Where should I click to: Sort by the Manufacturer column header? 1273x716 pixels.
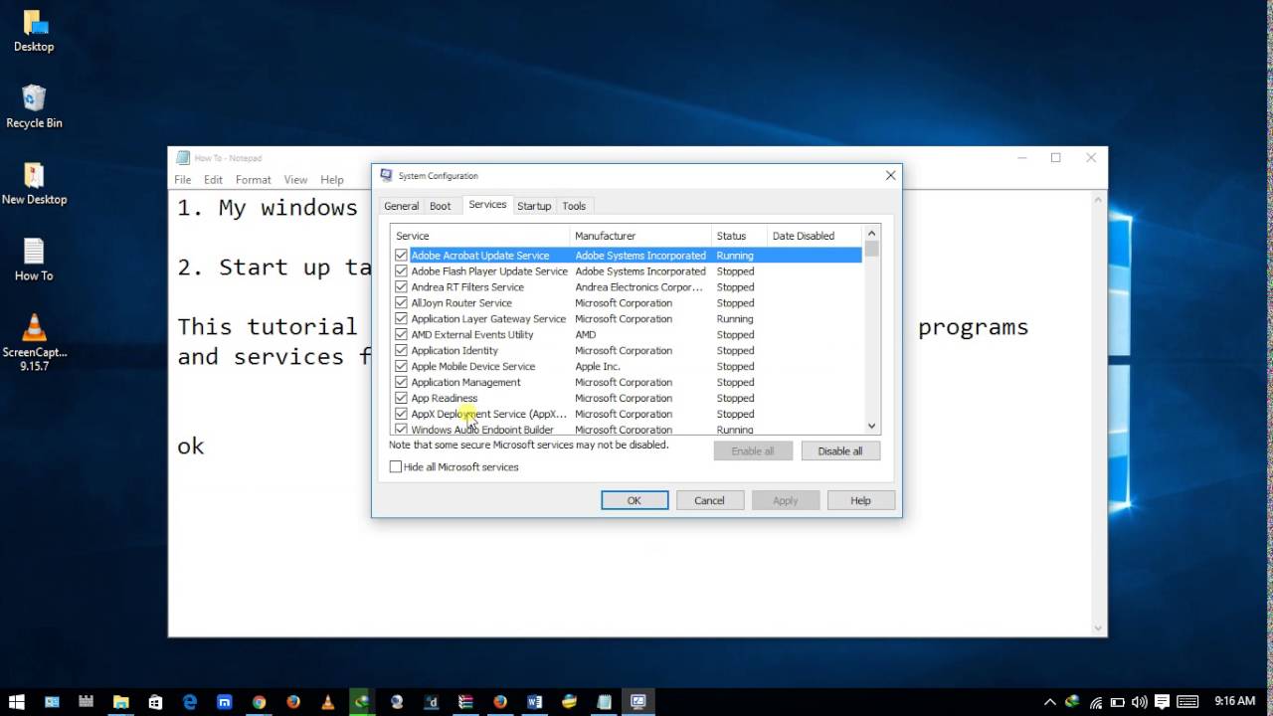640,236
